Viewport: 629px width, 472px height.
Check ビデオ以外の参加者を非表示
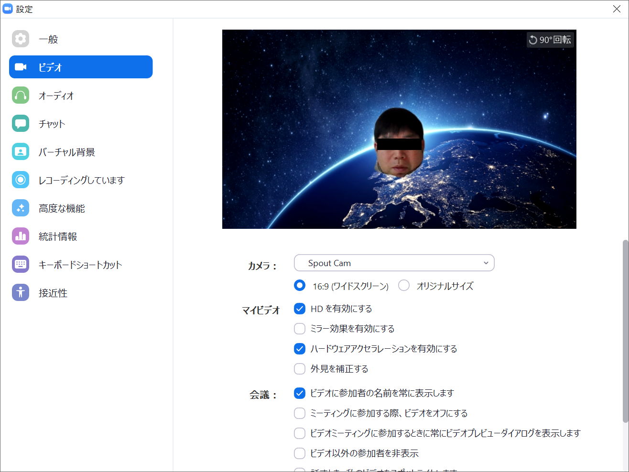pyautogui.click(x=300, y=453)
